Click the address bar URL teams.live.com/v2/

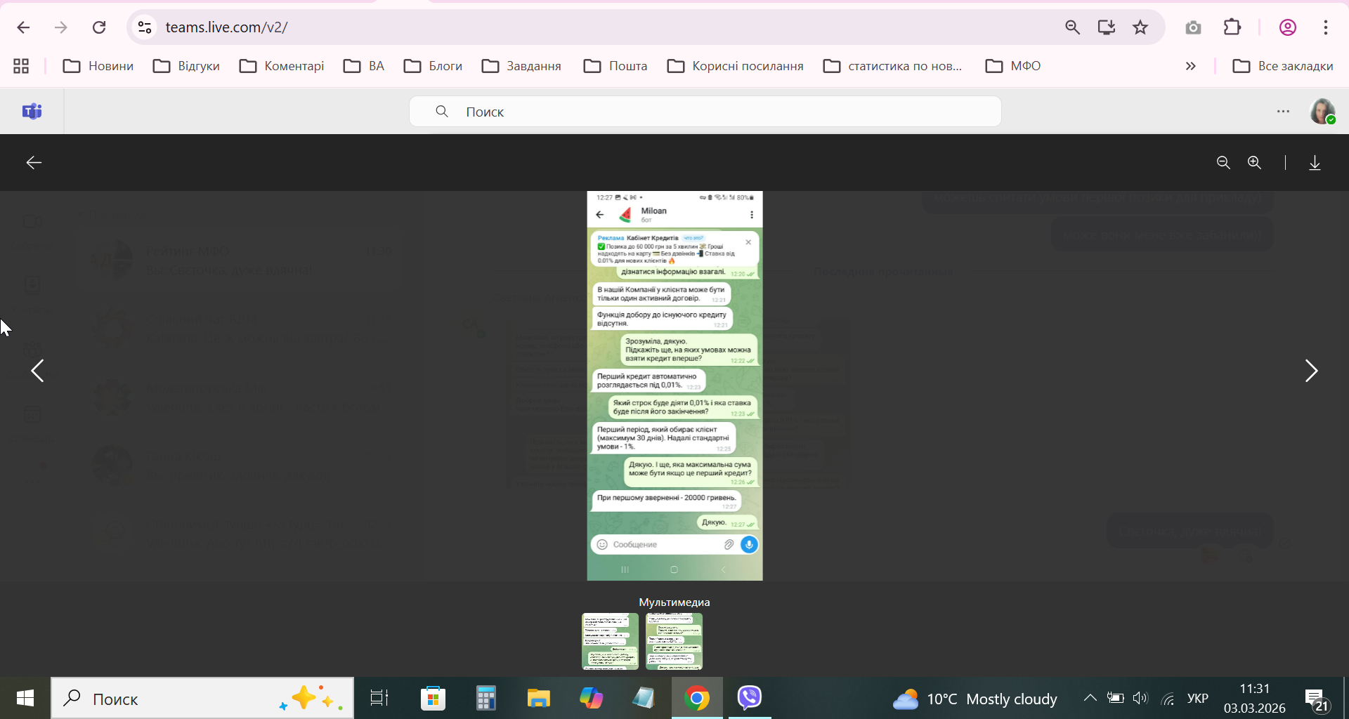click(226, 27)
